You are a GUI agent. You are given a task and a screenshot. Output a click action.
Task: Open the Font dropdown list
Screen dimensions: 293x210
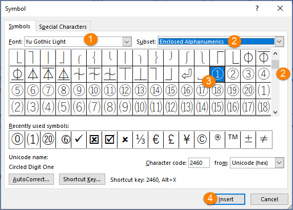127,42
